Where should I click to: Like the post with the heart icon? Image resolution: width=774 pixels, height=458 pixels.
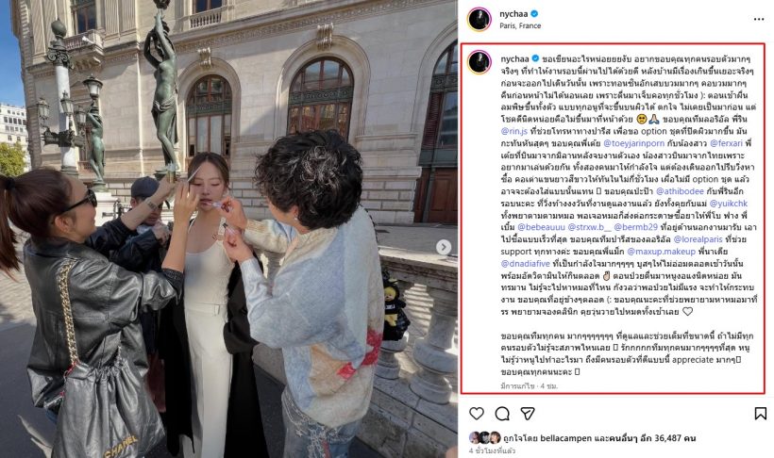477,413
